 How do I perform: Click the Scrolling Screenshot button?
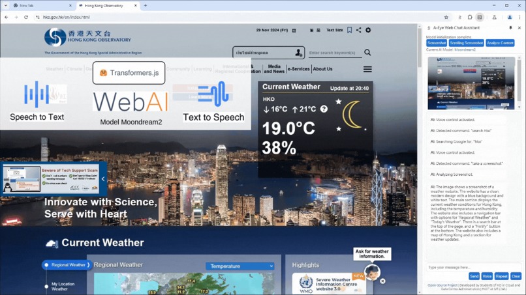point(467,43)
